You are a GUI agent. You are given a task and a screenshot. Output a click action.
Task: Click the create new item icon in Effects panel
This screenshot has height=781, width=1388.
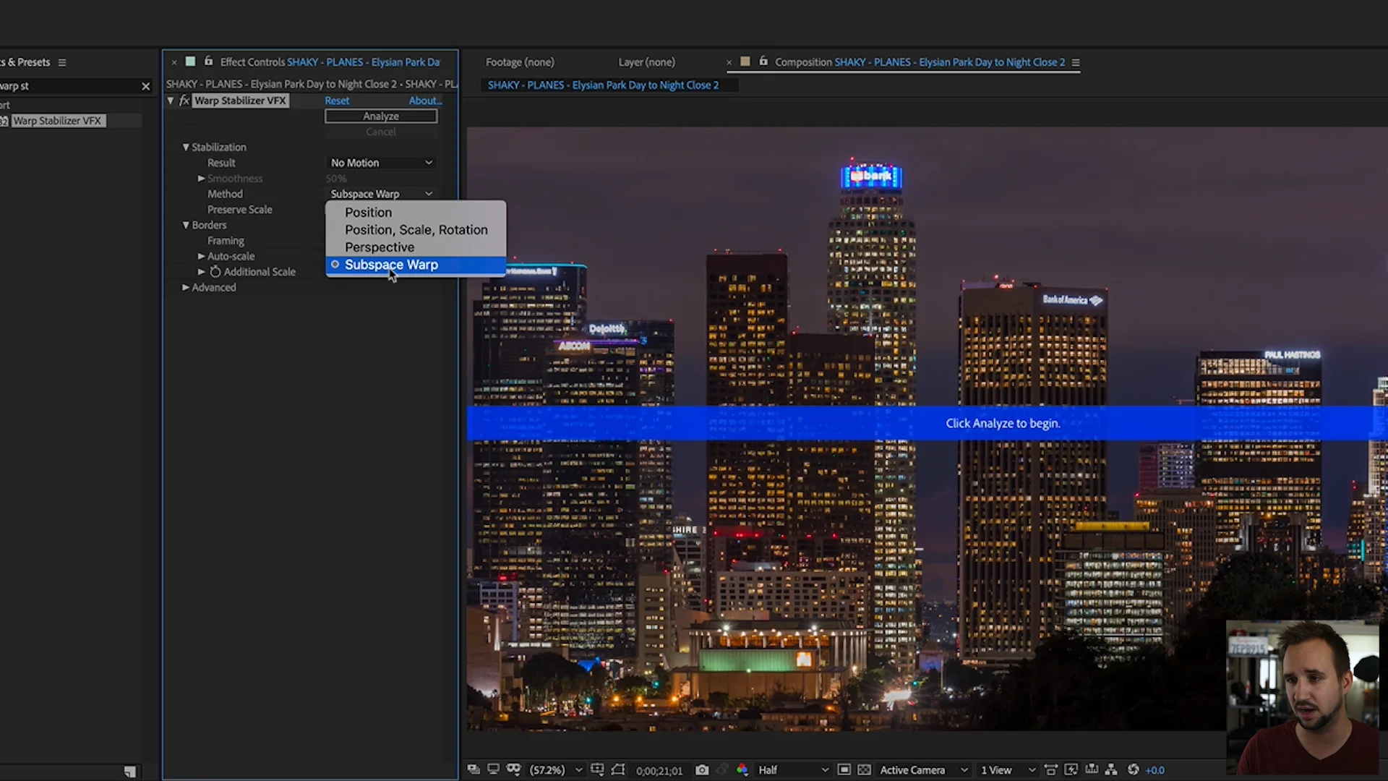[130, 772]
